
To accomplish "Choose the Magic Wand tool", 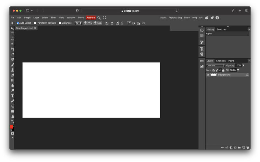I will pyautogui.click(x=12, y=44).
